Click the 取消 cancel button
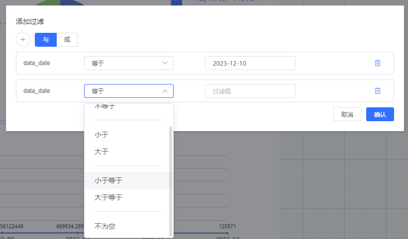 pos(347,114)
